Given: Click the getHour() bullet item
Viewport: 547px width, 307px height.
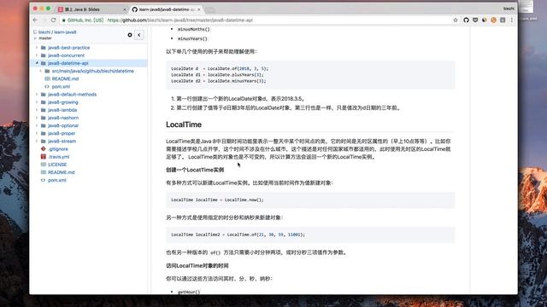Looking at the screenshot, I should (x=189, y=292).
